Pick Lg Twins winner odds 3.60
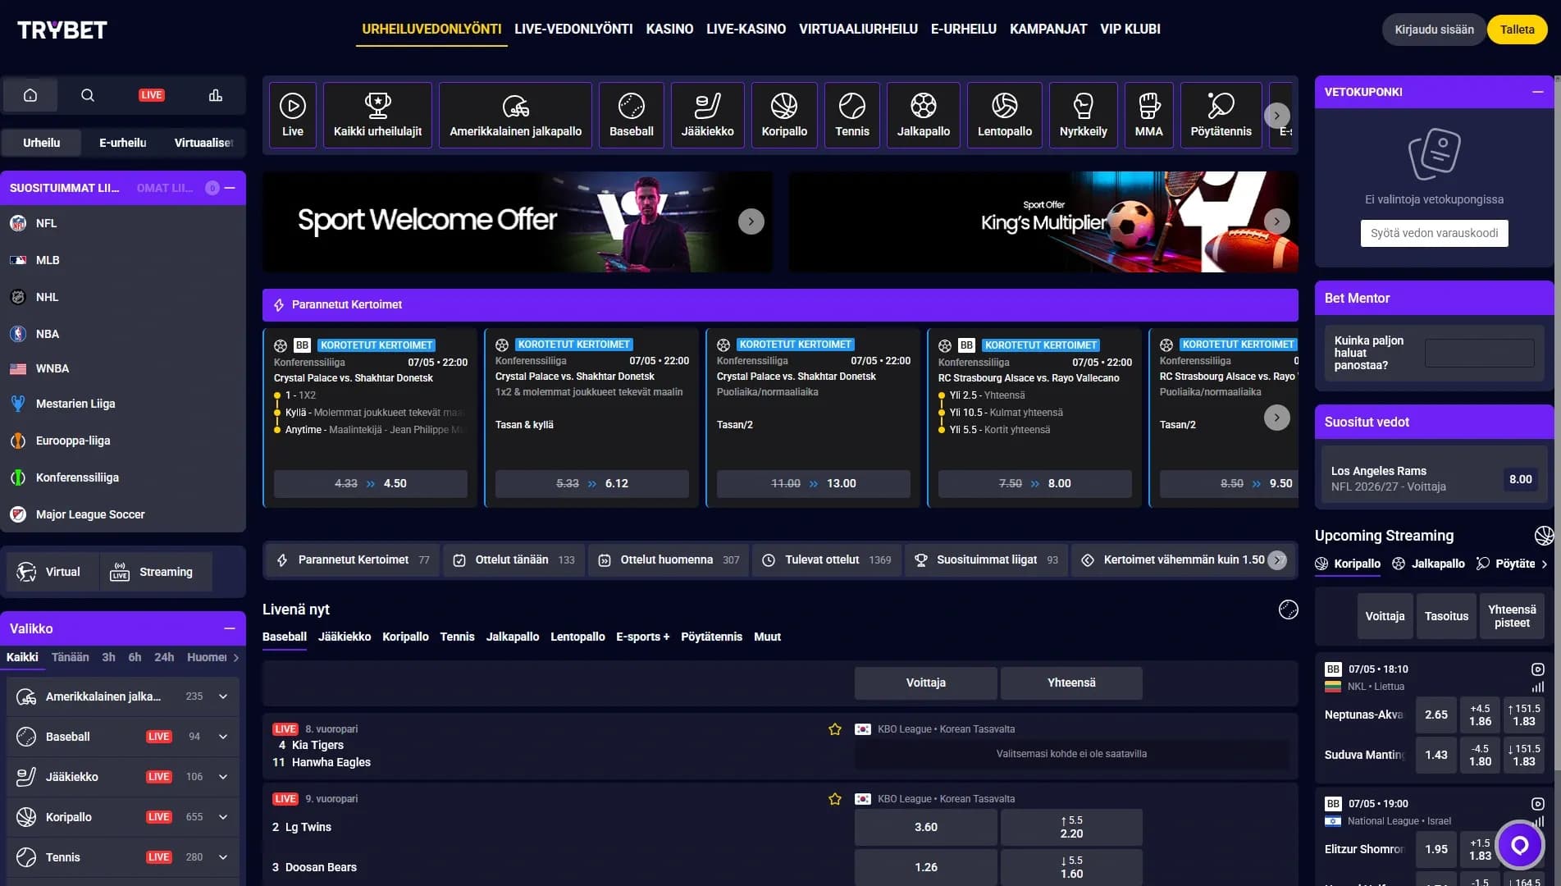 (925, 827)
